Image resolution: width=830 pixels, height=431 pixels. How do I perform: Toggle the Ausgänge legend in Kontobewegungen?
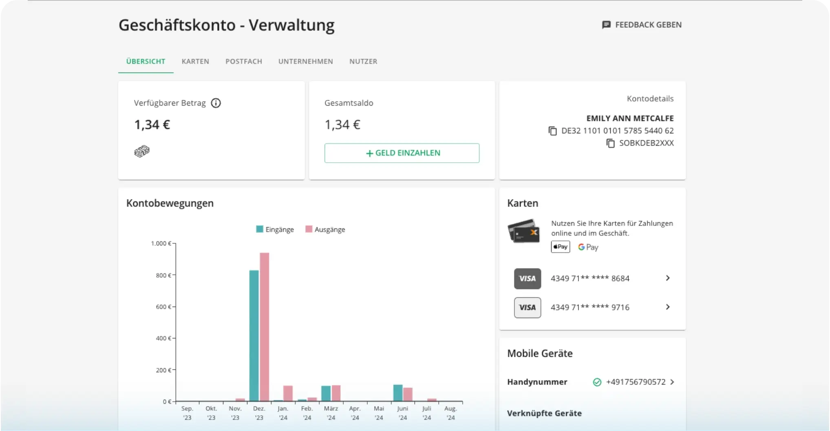click(325, 229)
